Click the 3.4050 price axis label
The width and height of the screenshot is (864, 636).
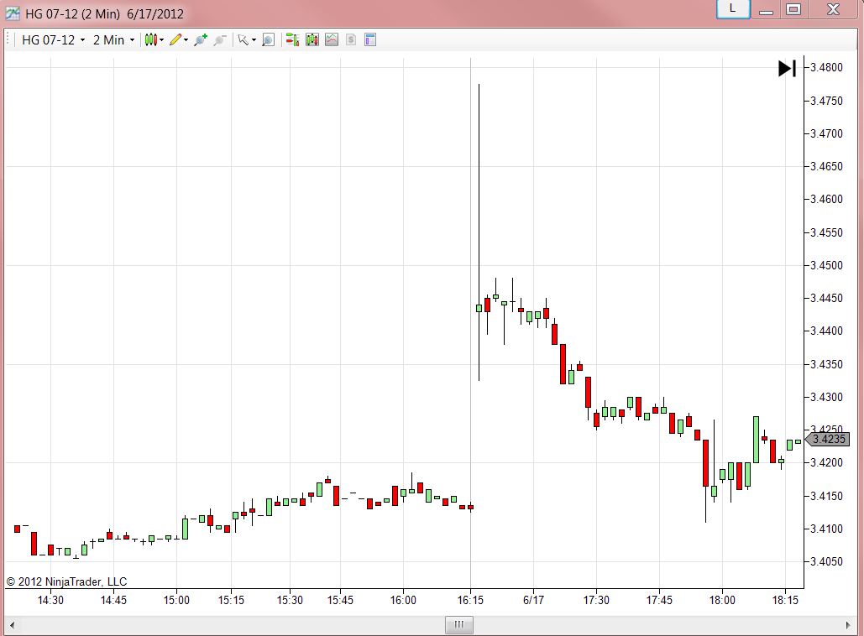click(826, 561)
